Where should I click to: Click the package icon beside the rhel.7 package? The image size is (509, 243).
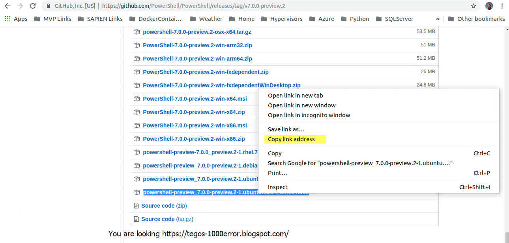[137, 152]
